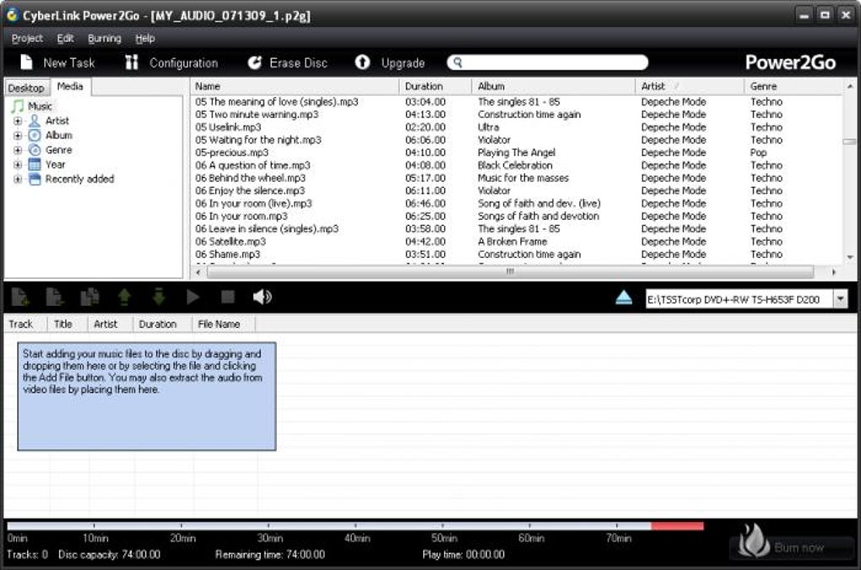The image size is (861, 570).
Task: Expand the Recently added tree node
Action: (18, 180)
